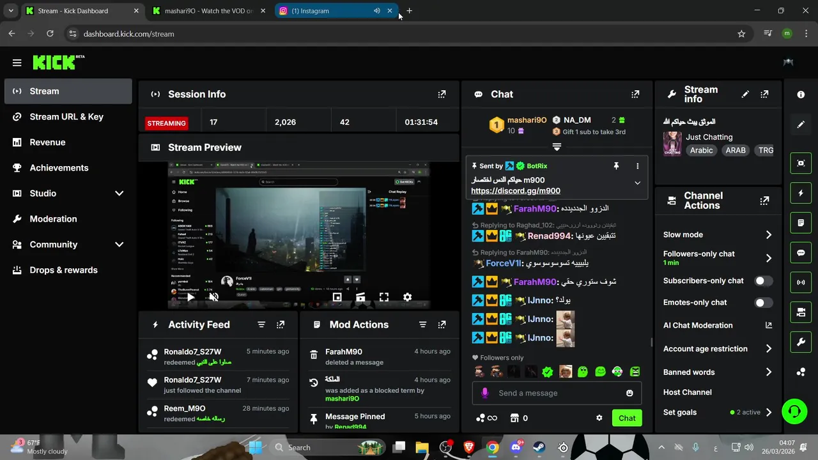Toggle the wrench widget in right sidebar
Screen dimensions: 818x460
801,342
